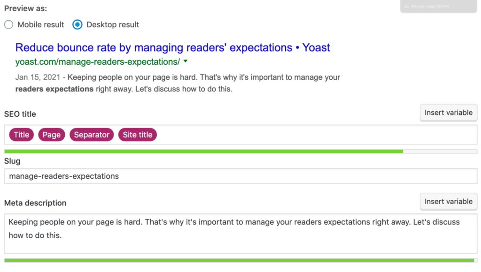Viewport: 481px width, 272px height.
Task: Select the Separator variable tag
Action: [x=92, y=135]
